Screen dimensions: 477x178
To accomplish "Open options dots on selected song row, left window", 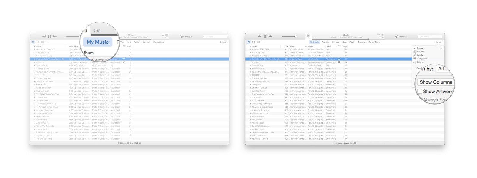I will [63, 59].
